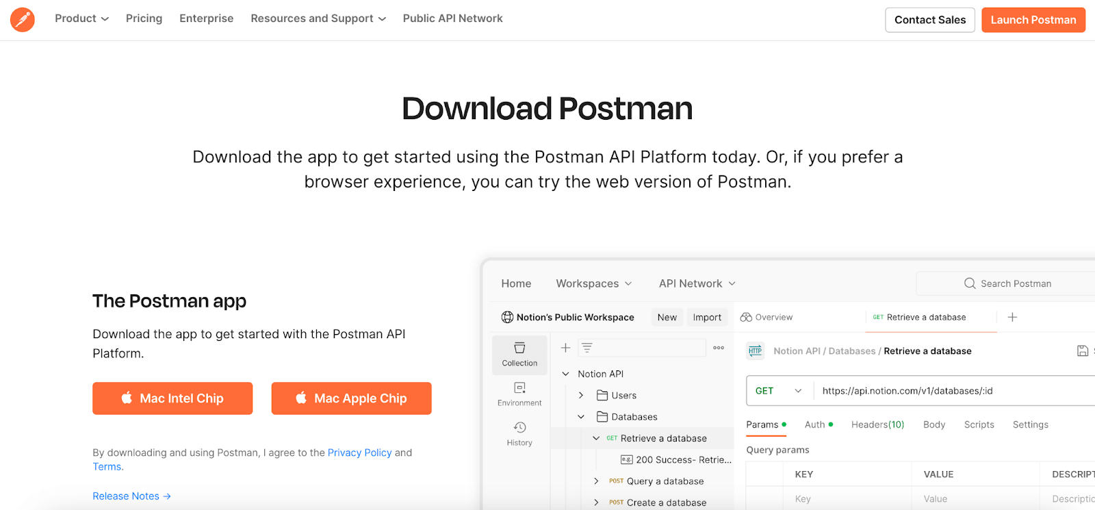
Task: Collapse the Retrieve a database request chevron
Action: click(596, 438)
